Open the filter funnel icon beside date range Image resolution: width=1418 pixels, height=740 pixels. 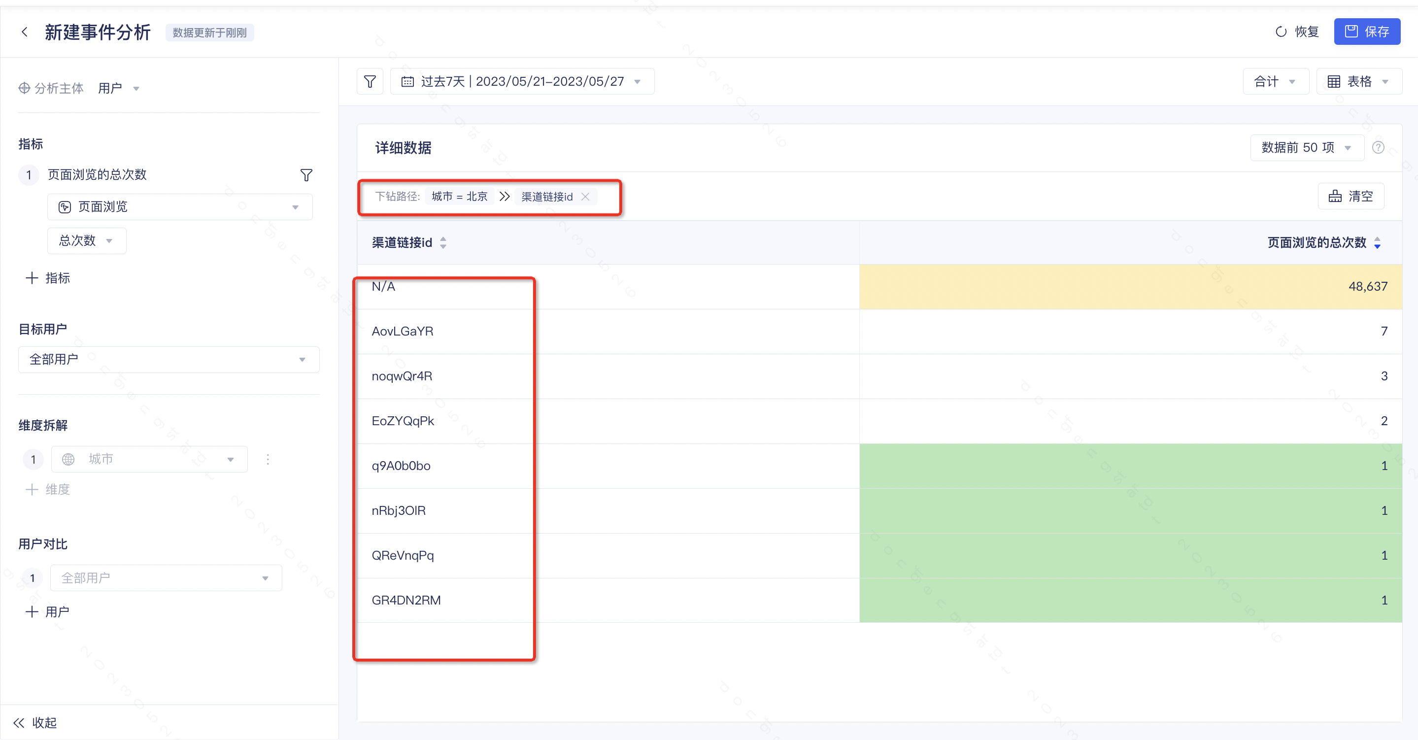click(x=370, y=81)
